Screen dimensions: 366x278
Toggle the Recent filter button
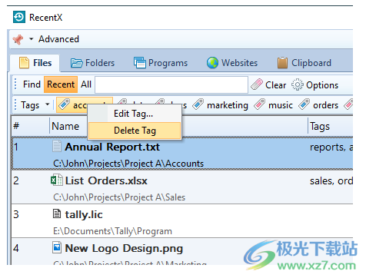pos(61,84)
